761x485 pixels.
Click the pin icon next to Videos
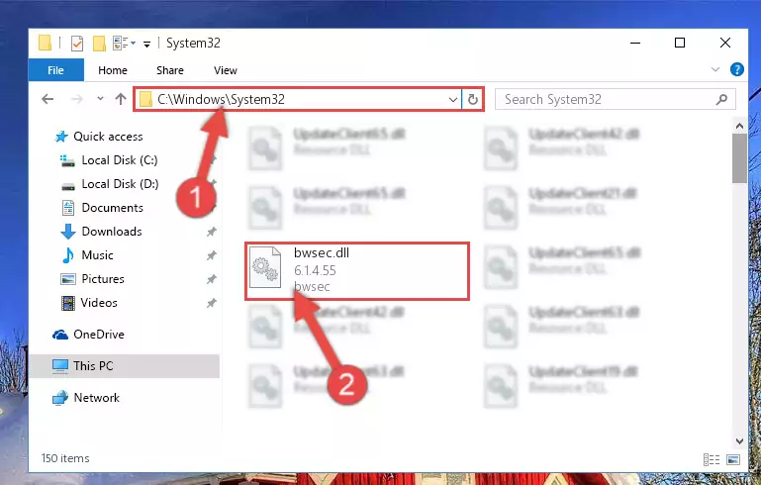211,303
